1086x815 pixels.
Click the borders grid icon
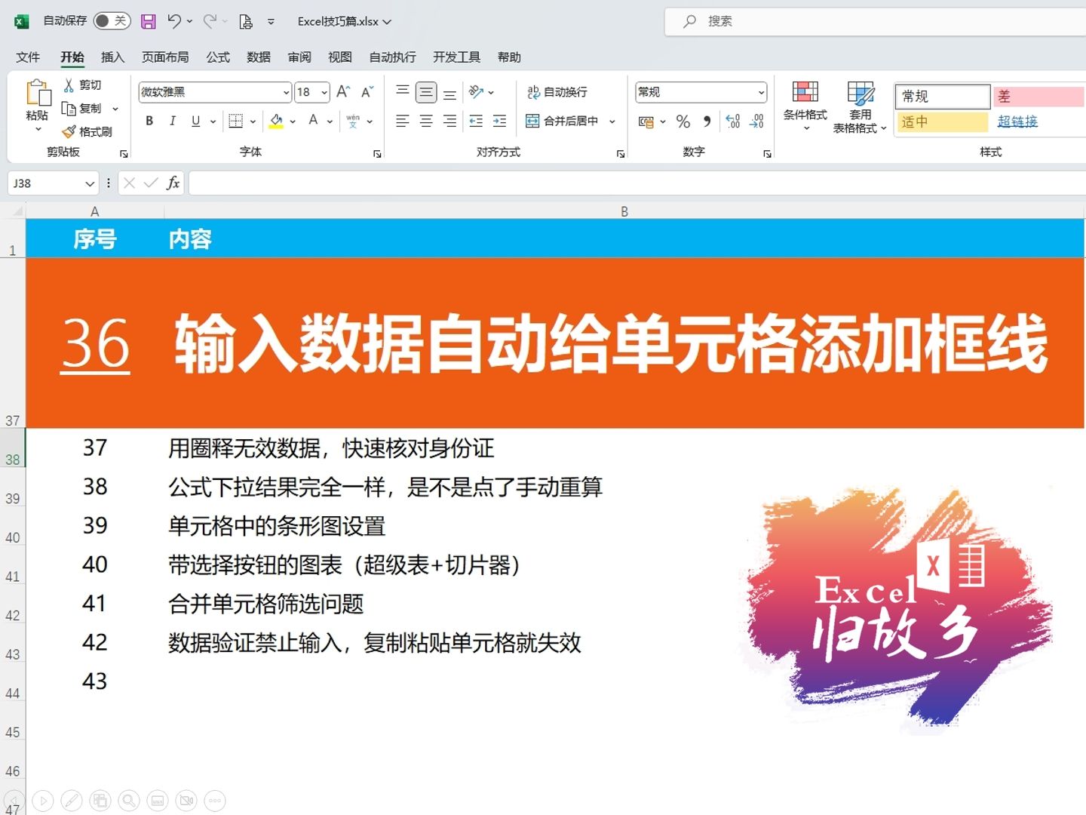pos(236,121)
